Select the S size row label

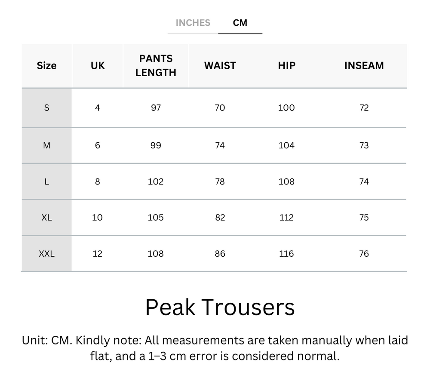pyautogui.click(x=46, y=108)
